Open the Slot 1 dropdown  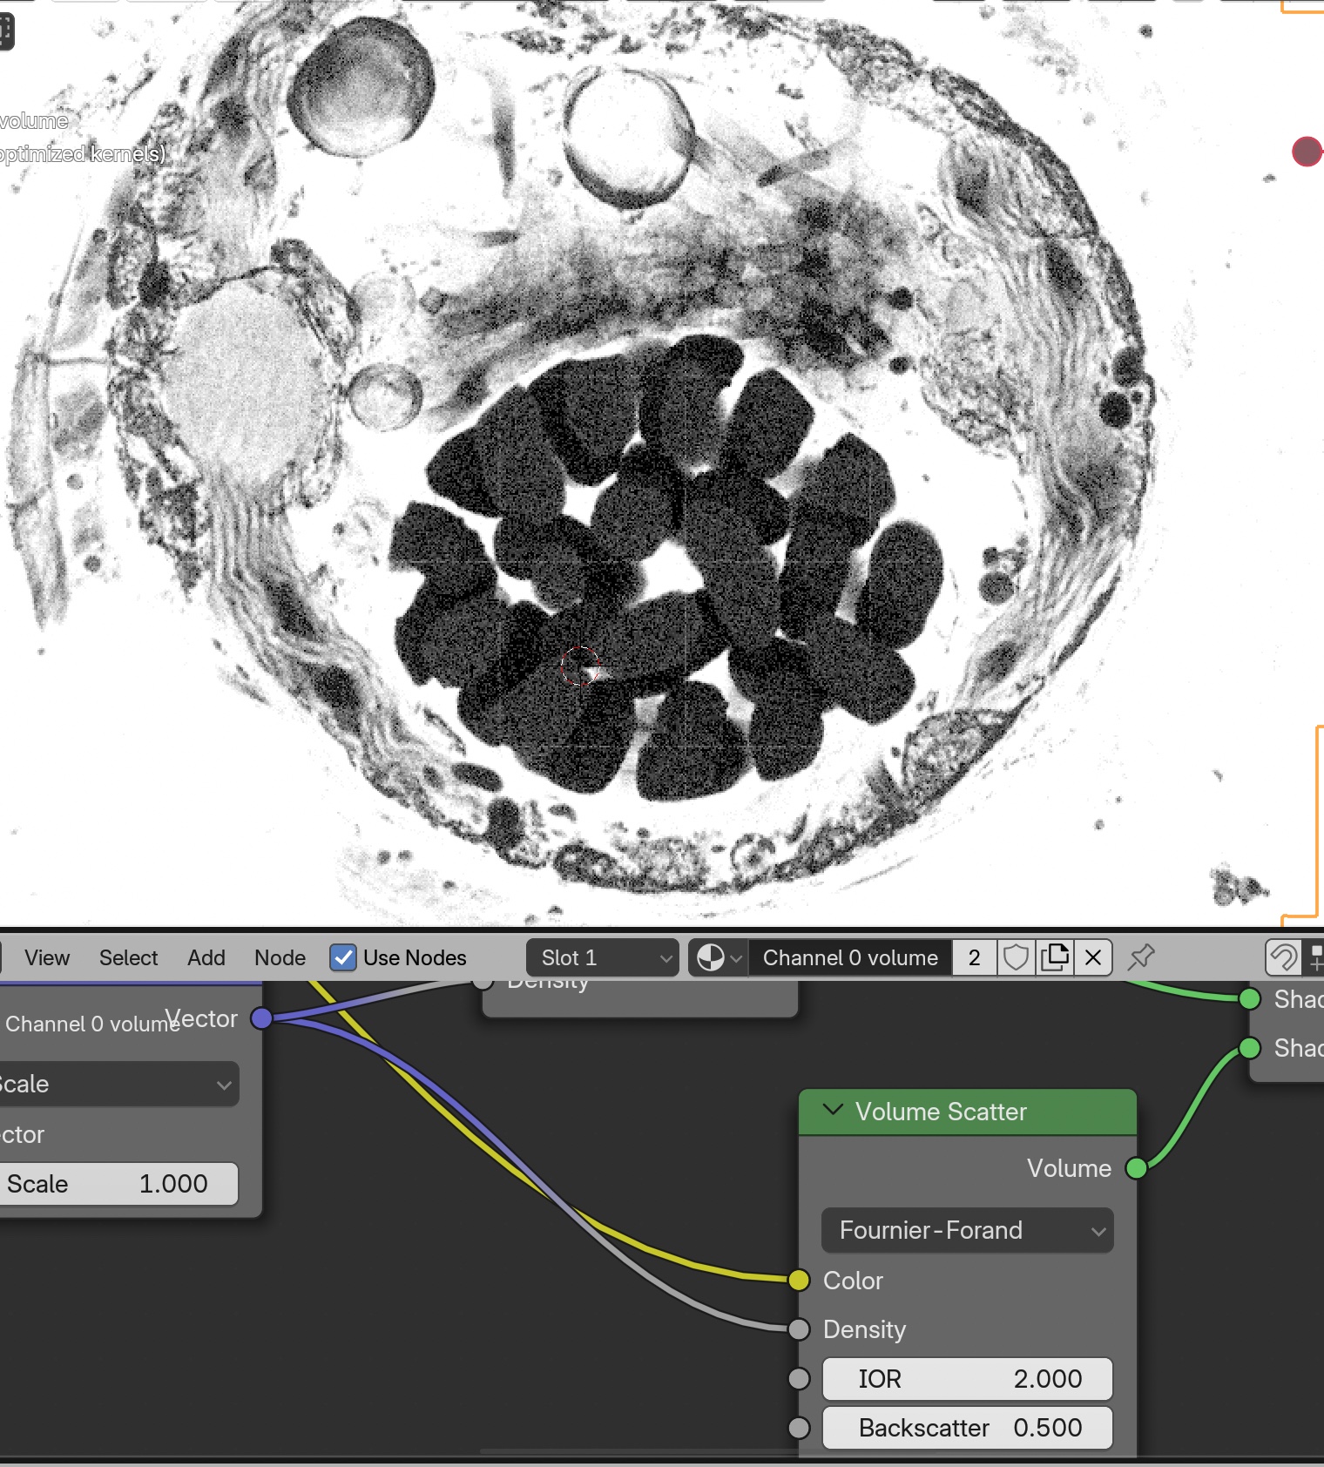(603, 958)
